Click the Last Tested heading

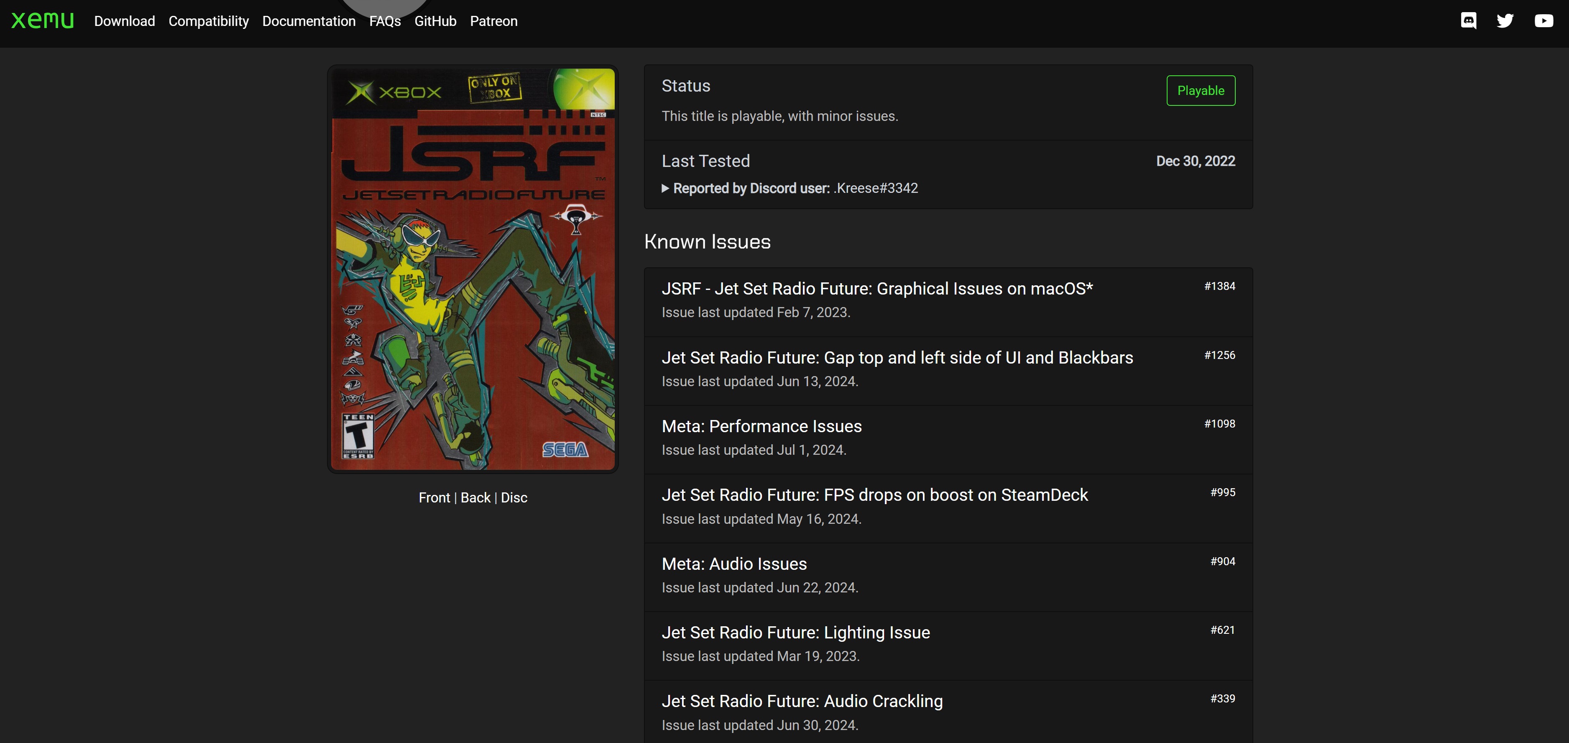coord(705,161)
